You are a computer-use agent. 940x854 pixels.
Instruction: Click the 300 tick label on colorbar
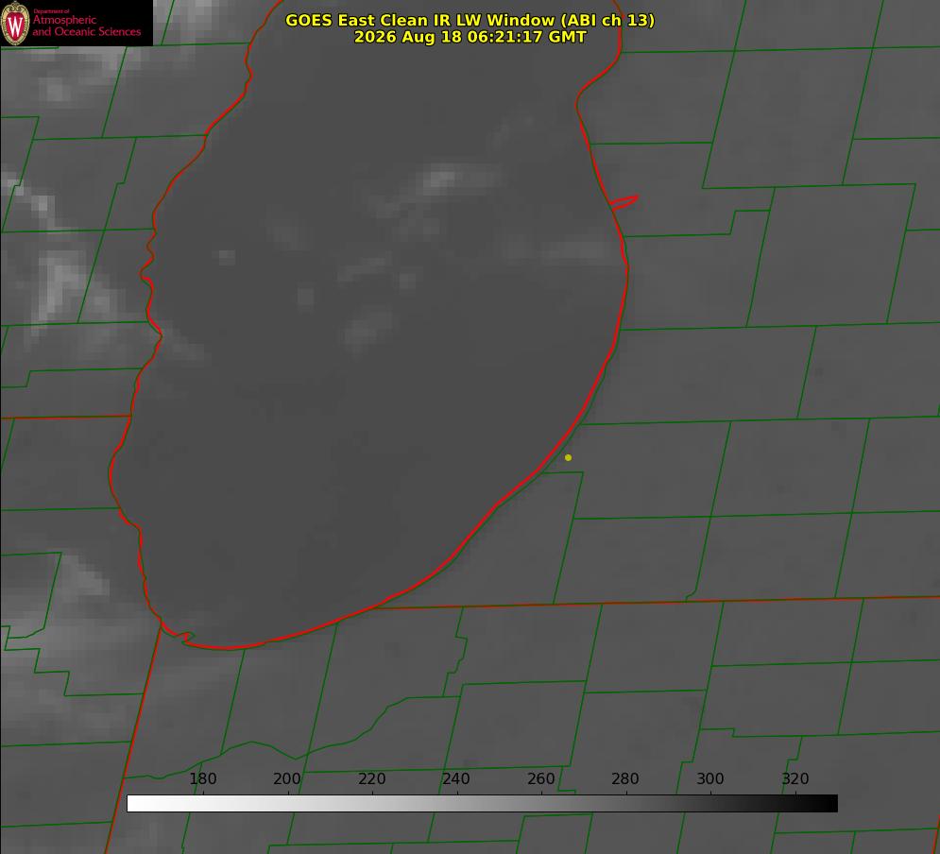(x=710, y=778)
